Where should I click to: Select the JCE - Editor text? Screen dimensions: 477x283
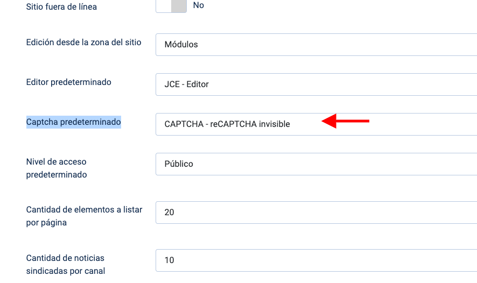[186, 84]
